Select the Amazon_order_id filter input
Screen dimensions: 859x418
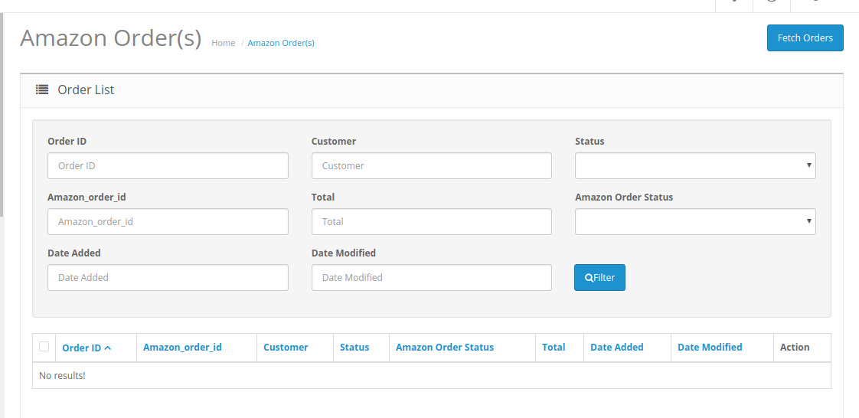(168, 221)
